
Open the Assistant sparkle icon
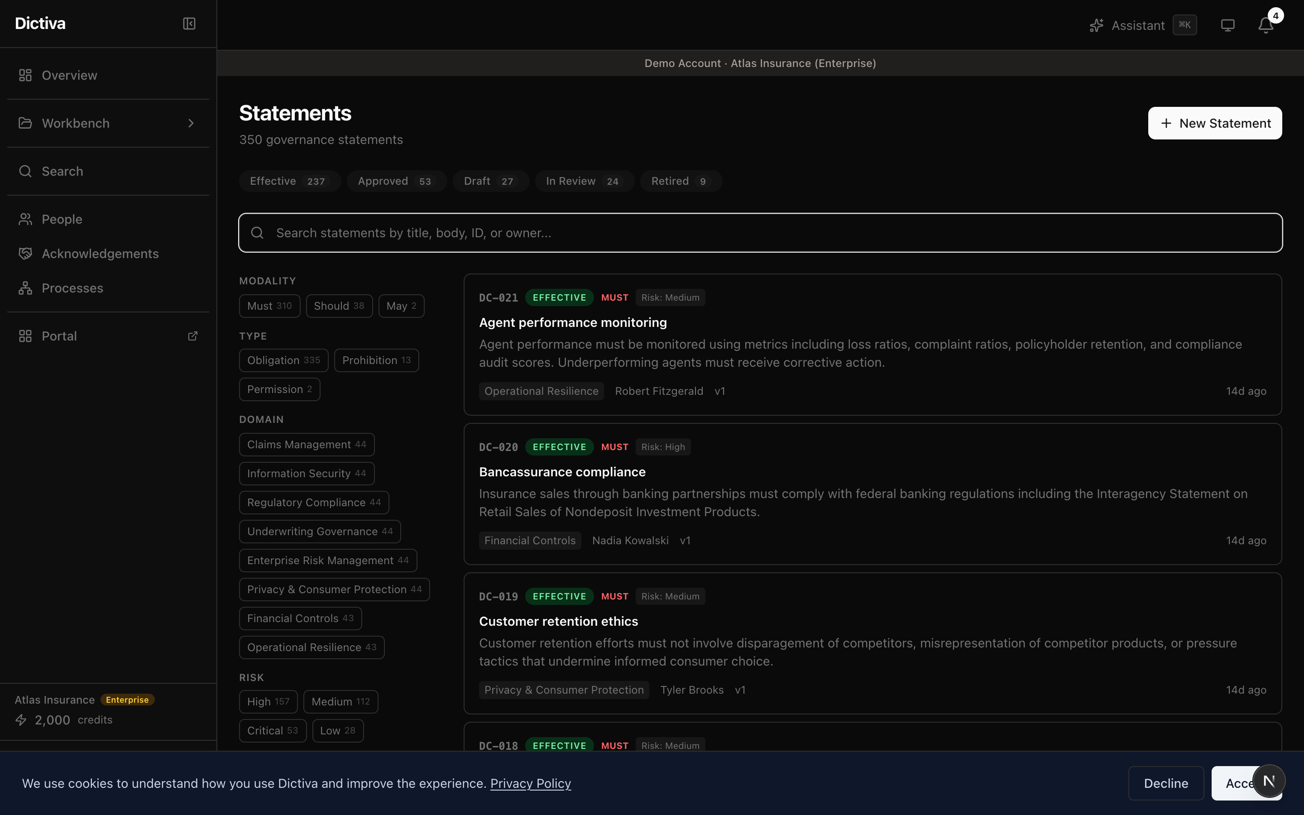tap(1096, 25)
